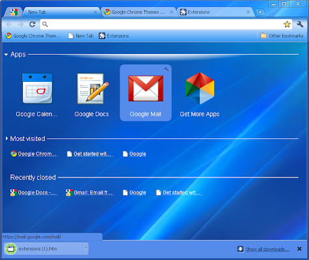This screenshot has height=260, width=309.
Task: Bookmark this page with star icon
Action: pos(287,24)
